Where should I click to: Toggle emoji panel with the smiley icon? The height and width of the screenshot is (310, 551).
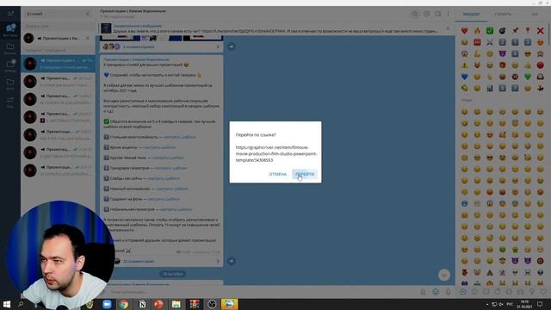[x=436, y=292]
